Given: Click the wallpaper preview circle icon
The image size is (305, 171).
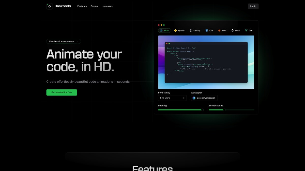Looking at the screenshot, I should [194, 98].
